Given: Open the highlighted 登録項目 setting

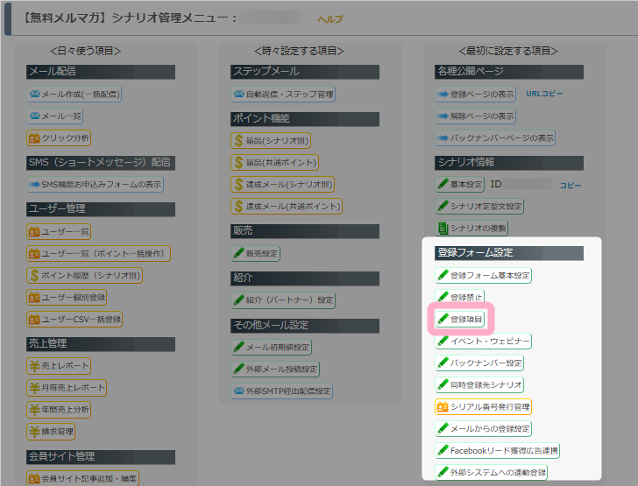Looking at the screenshot, I should point(460,319).
